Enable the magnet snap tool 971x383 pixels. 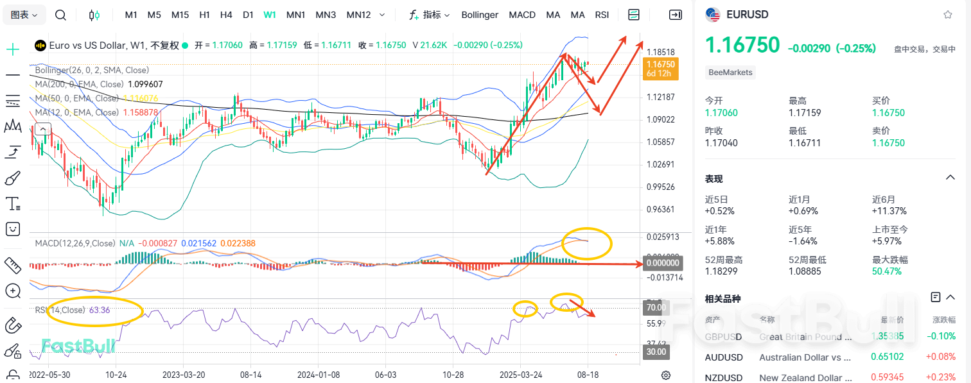pos(13,325)
